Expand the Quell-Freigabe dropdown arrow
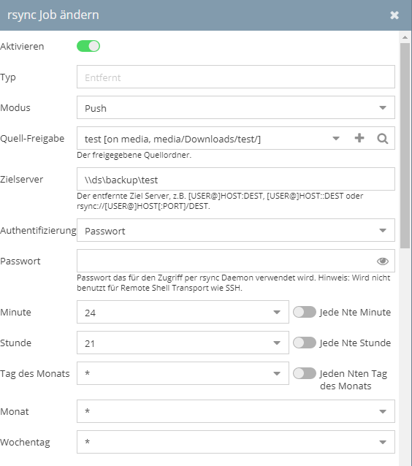The image size is (412, 466). coord(336,139)
